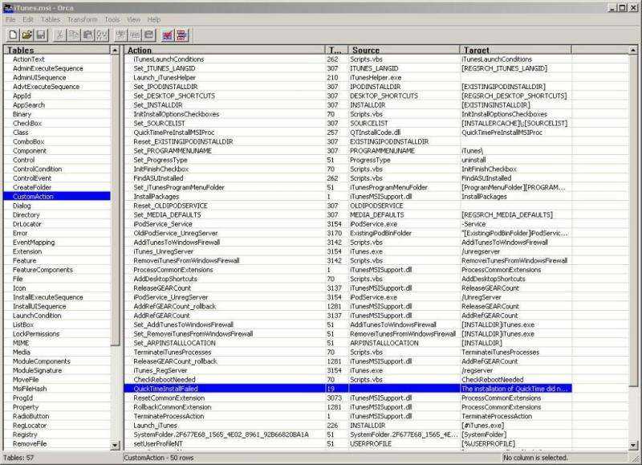Click the toolbar icon right of Paste
The width and height of the screenshot is (642, 465).
click(x=102, y=35)
